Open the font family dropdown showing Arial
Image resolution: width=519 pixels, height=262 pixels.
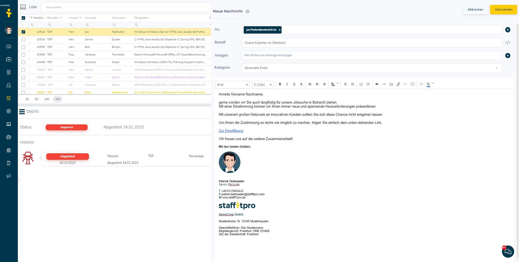pos(232,84)
